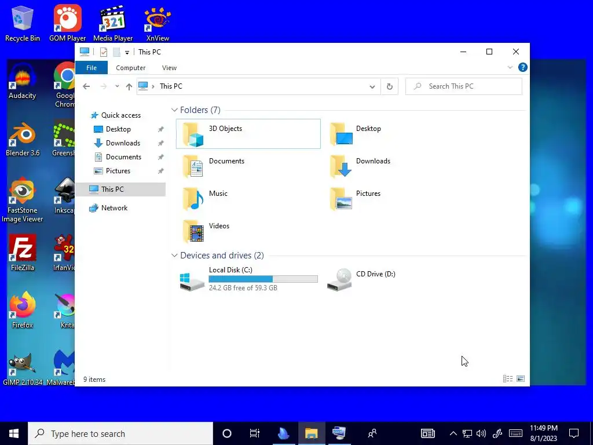Select the FastStone Image Viewer shortcut
The image size is (593, 445).
[23, 200]
